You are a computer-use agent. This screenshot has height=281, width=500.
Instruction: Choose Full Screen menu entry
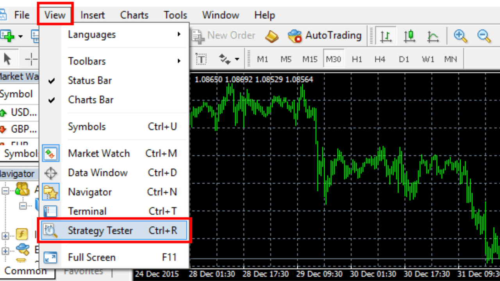tap(92, 257)
